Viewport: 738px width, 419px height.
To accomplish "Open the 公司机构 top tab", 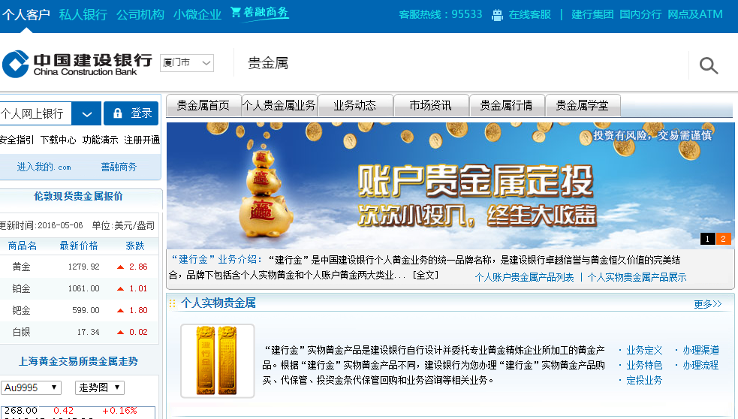I will (140, 15).
